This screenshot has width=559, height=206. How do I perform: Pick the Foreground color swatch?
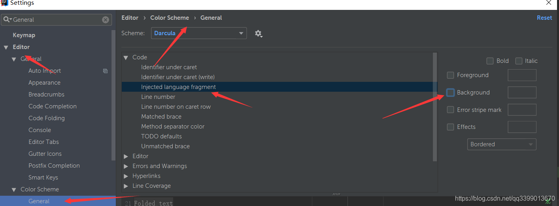[522, 75]
